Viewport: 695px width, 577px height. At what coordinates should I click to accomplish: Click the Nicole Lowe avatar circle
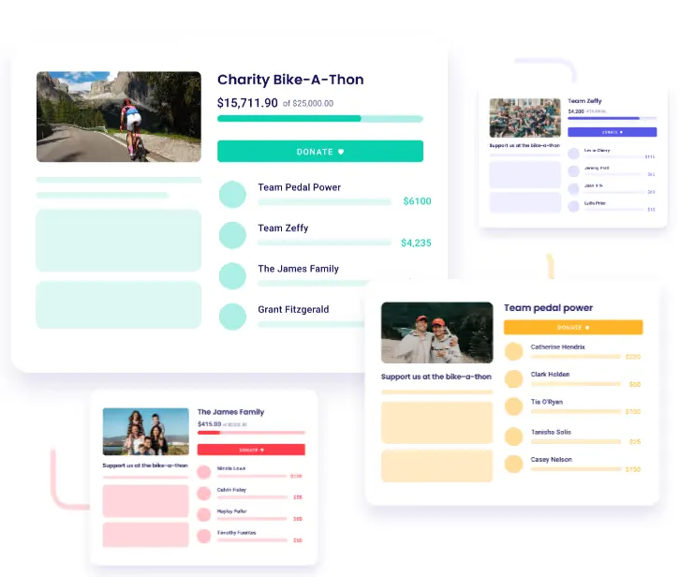[204, 472]
